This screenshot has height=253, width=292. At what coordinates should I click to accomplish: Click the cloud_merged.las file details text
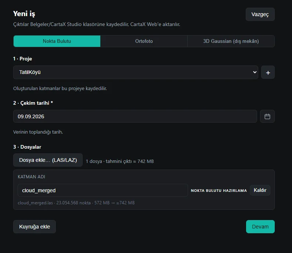(76, 203)
